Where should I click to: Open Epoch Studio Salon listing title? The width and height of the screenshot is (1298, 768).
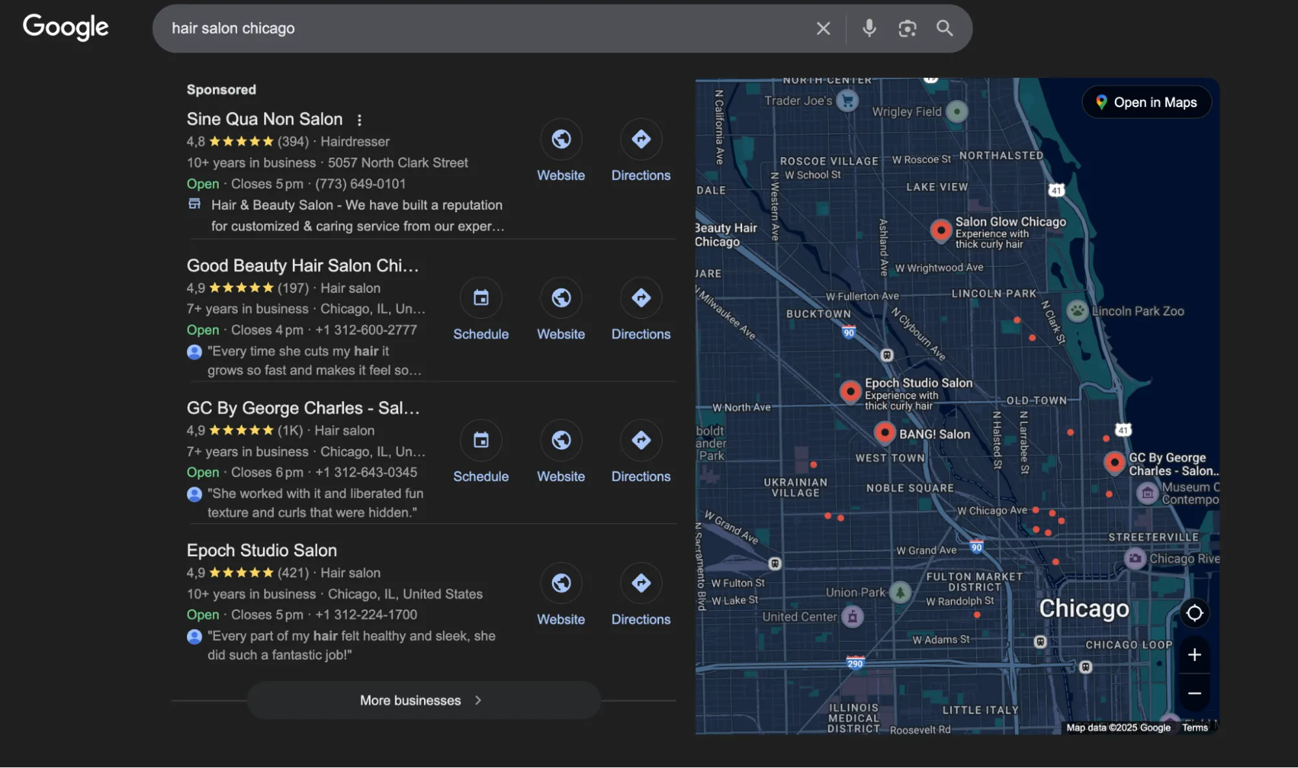pyautogui.click(x=262, y=551)
